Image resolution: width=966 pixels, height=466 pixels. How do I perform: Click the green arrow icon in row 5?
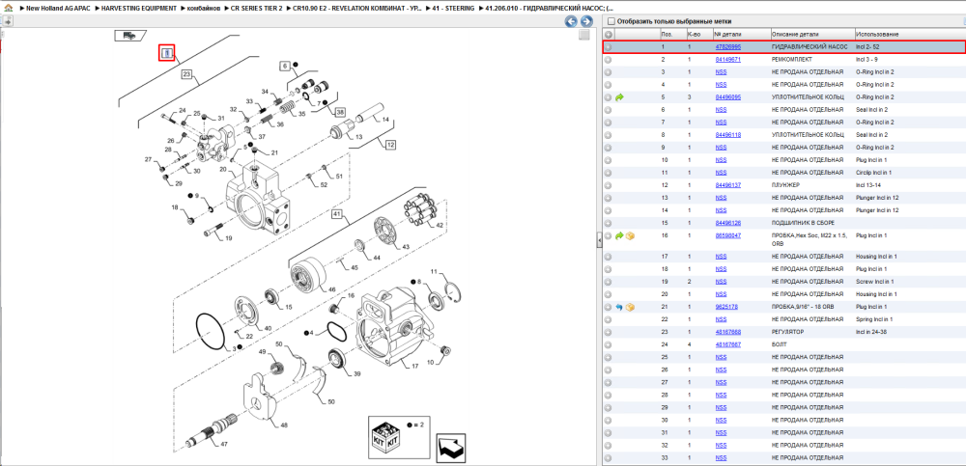(x=620, y=97)
